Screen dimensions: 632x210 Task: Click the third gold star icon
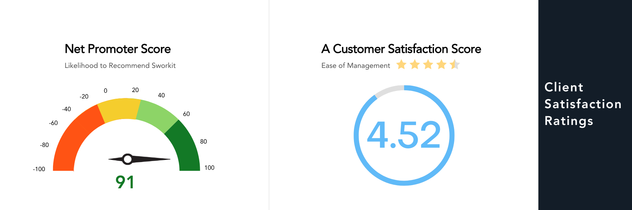(428, 64)
